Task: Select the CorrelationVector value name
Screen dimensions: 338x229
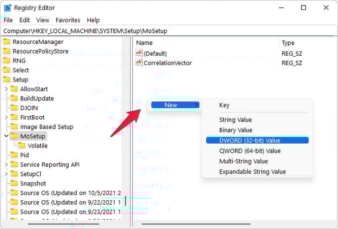Action: point(168,63)
